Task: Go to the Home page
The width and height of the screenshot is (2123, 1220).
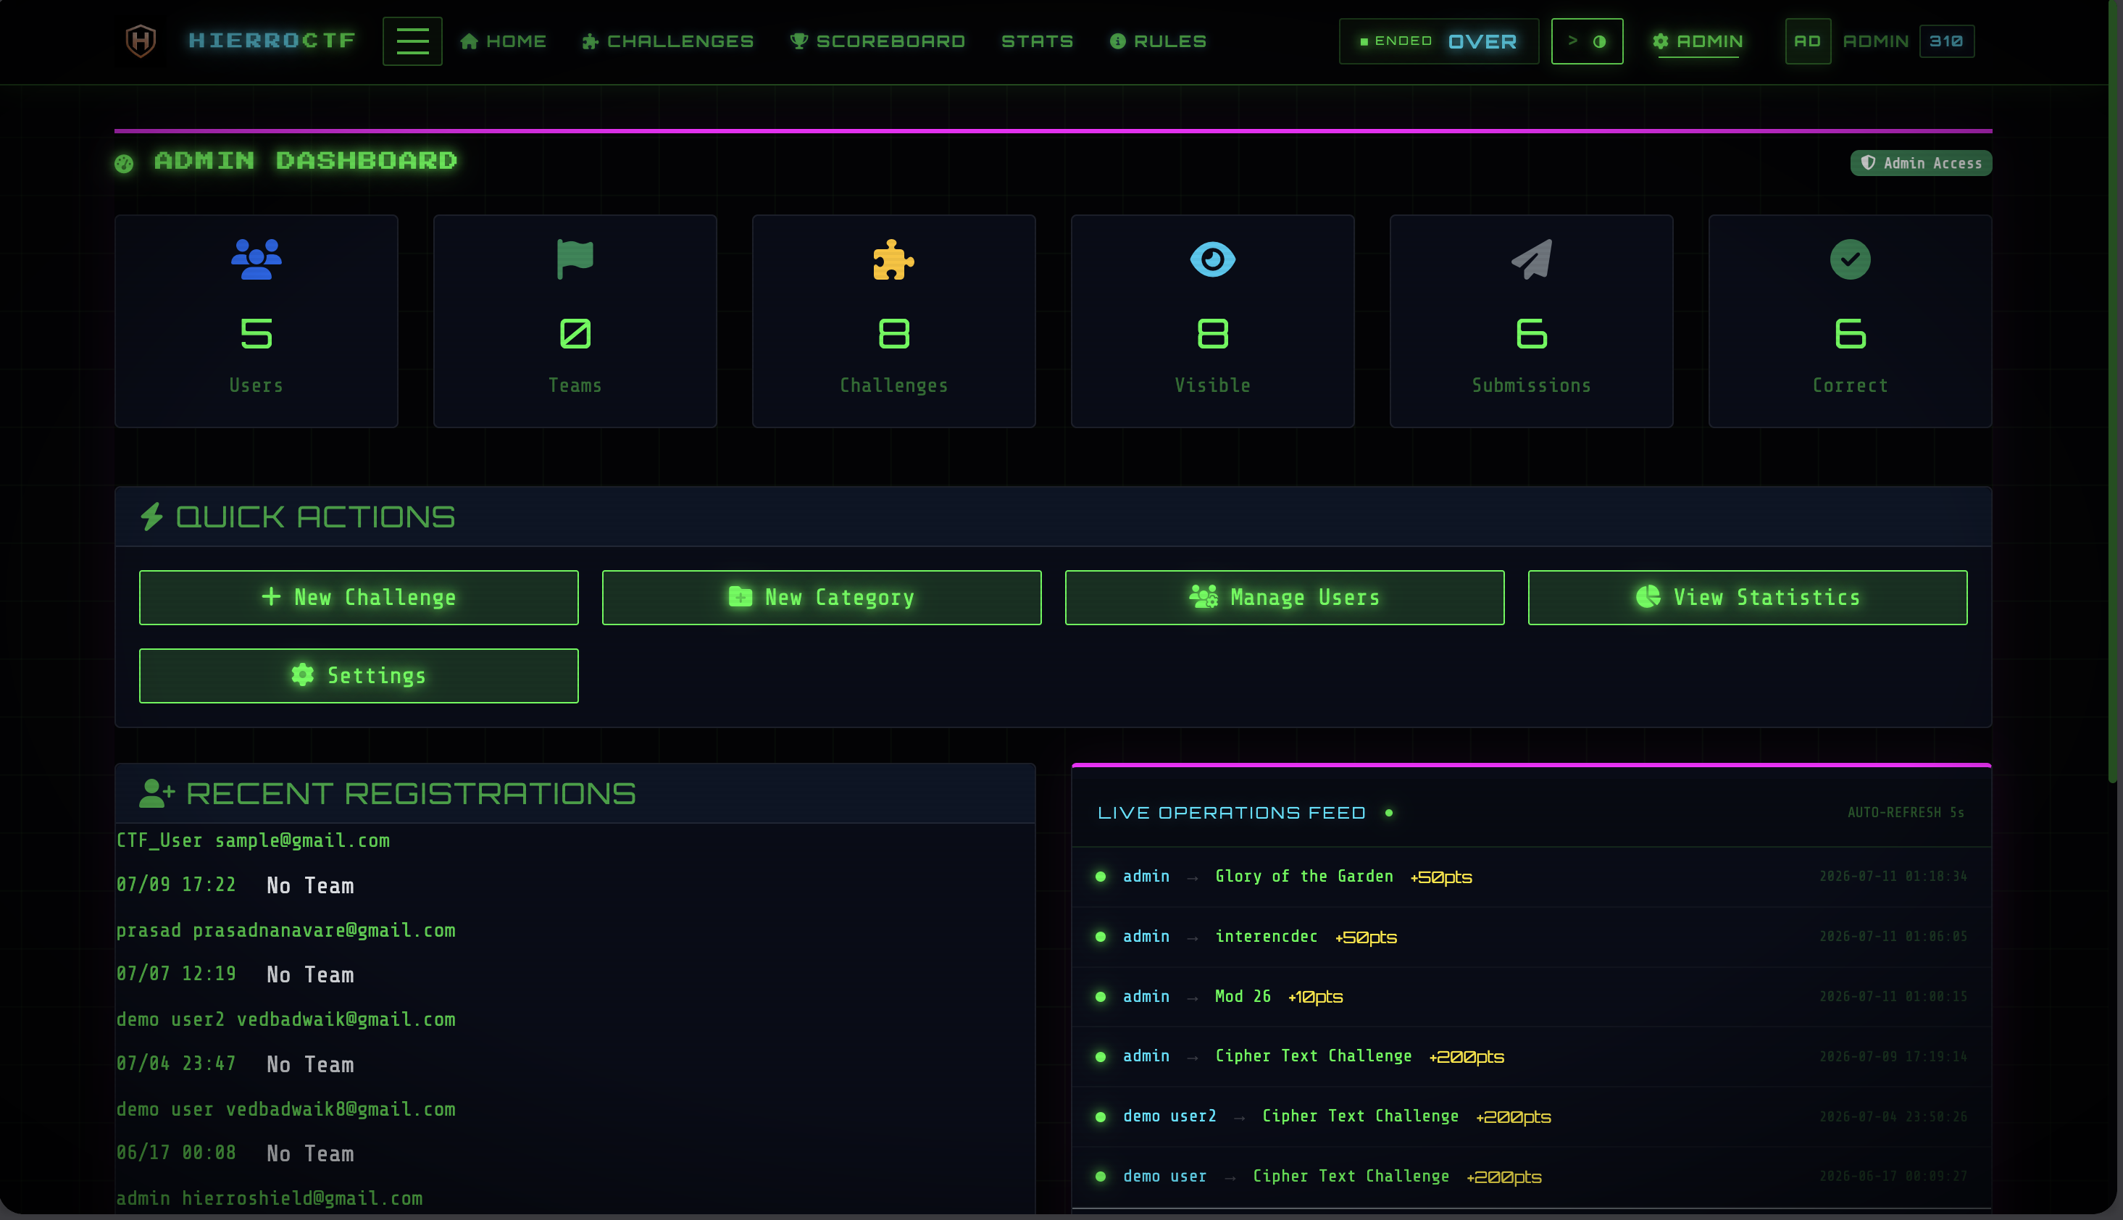Action: pos(504,41)
